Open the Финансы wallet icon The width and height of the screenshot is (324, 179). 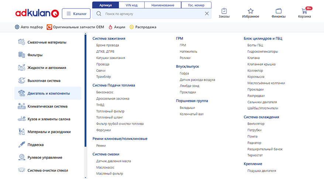(x=279, y=11)
